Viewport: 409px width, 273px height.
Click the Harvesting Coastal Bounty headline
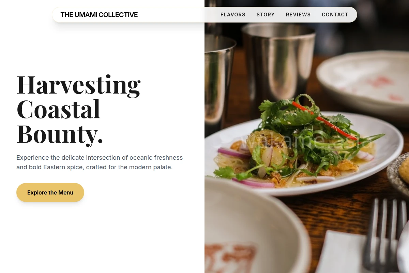[79, 109]
